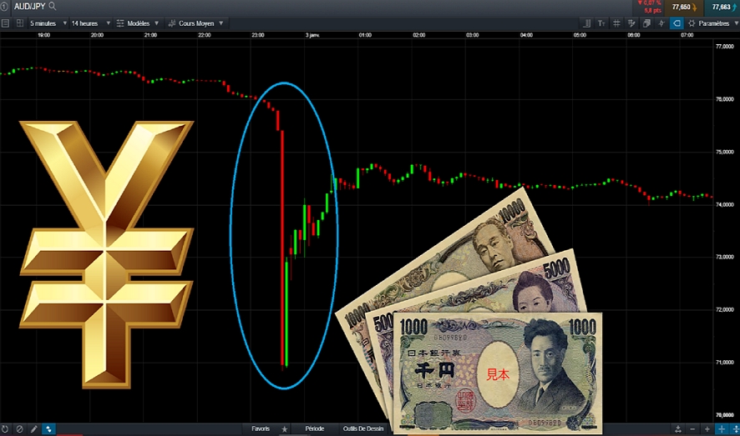The image size is (740, 436).
Task: Select the pencil draw icon at bottom
Action: point(34,428)
